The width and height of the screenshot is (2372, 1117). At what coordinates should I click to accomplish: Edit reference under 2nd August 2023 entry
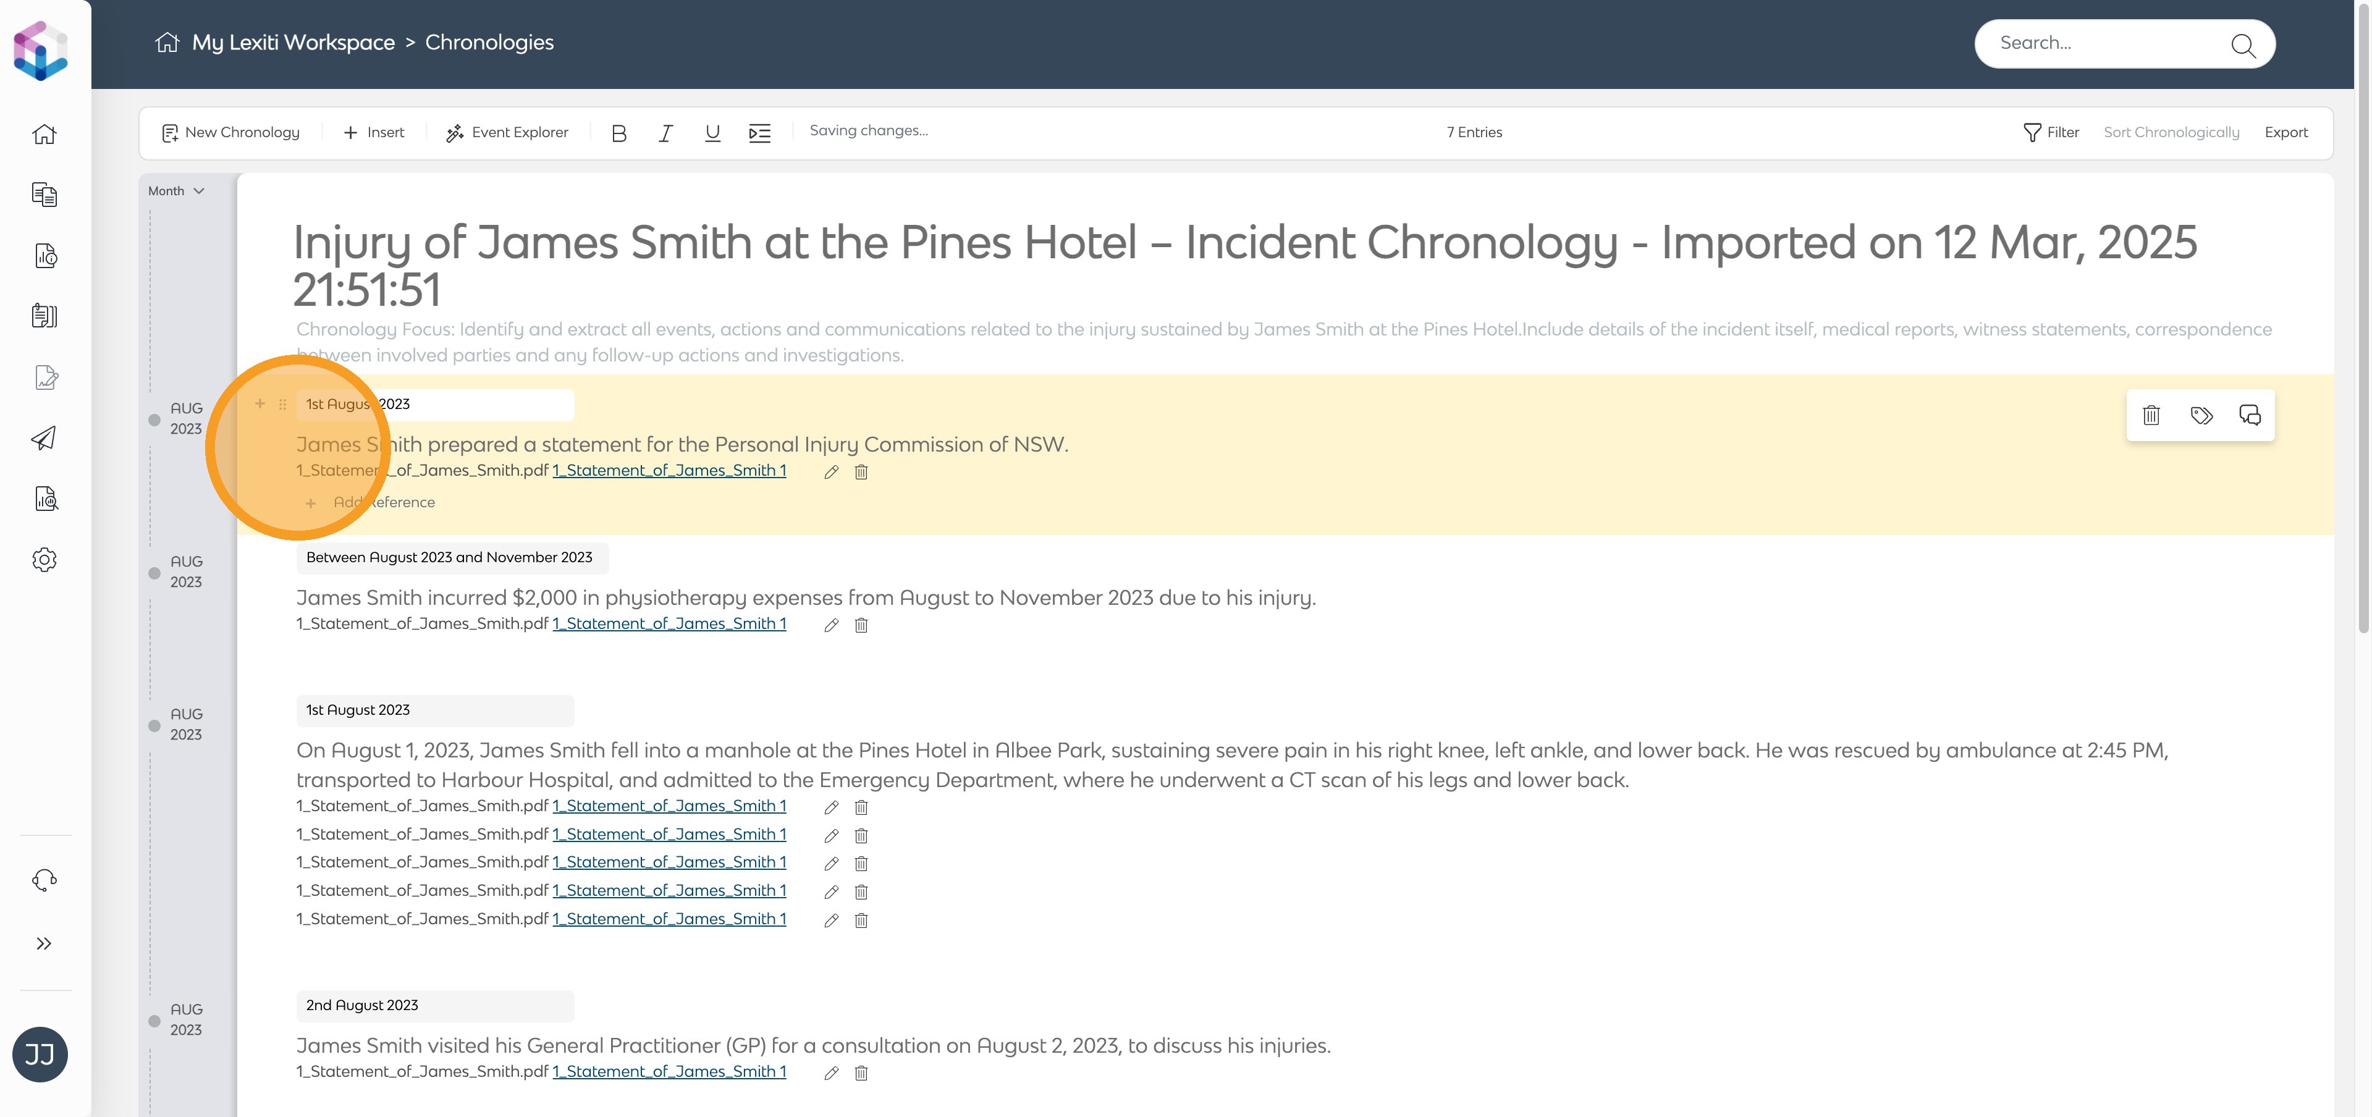pos(830,1073)
